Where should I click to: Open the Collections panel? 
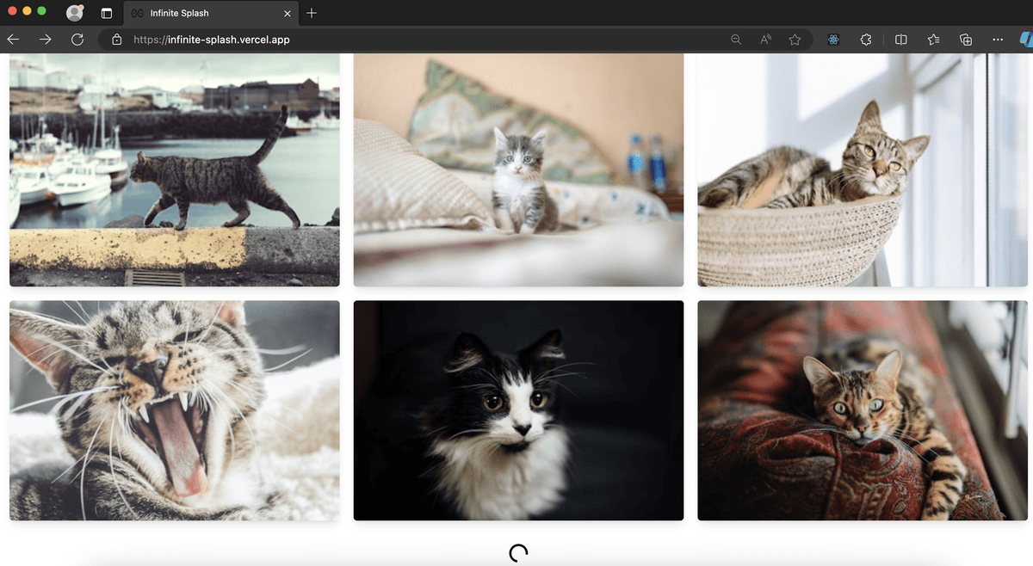(x=966, y=40)
